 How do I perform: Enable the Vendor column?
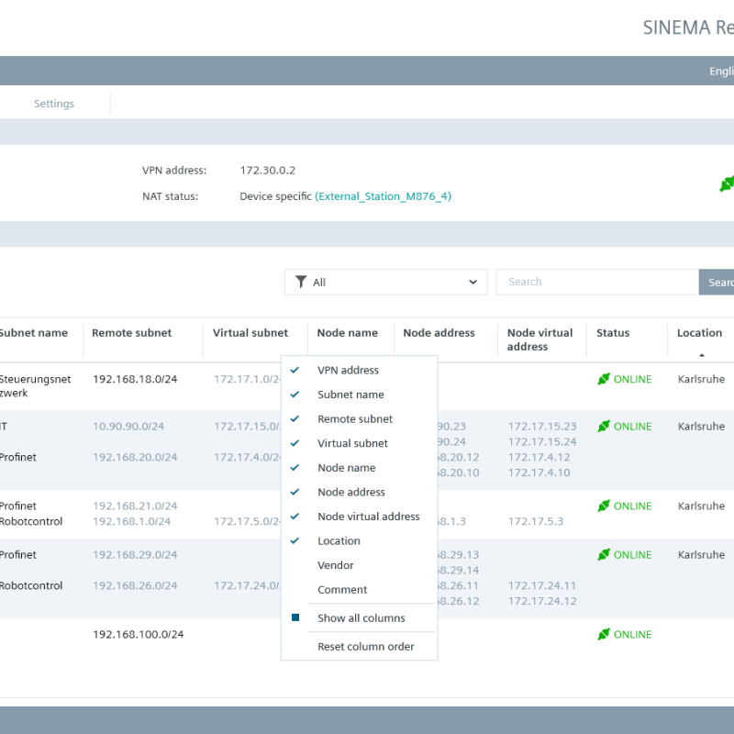click(x=336, y=565)
